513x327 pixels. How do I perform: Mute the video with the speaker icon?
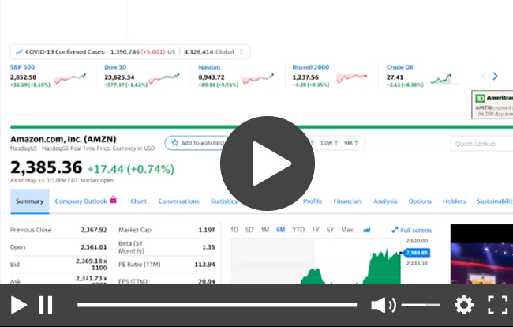(x=383, y=305)
